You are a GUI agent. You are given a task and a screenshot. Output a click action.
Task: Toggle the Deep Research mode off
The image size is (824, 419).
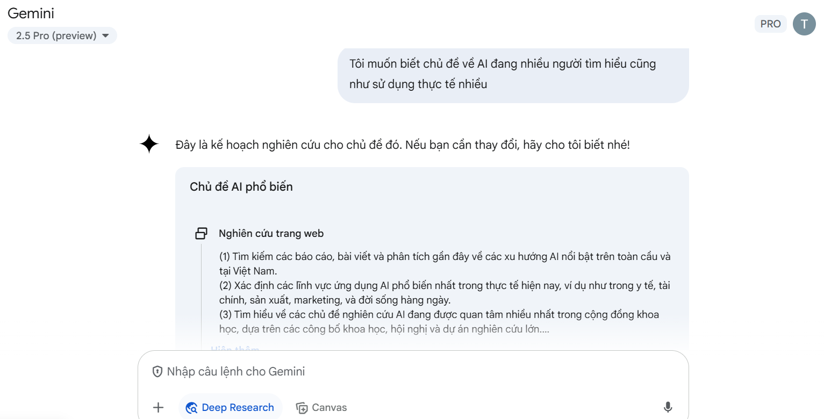click(x=231, y=408)
